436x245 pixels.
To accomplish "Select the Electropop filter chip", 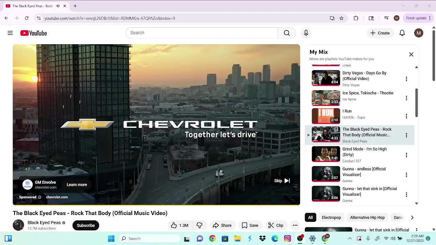I will (331, 217).
